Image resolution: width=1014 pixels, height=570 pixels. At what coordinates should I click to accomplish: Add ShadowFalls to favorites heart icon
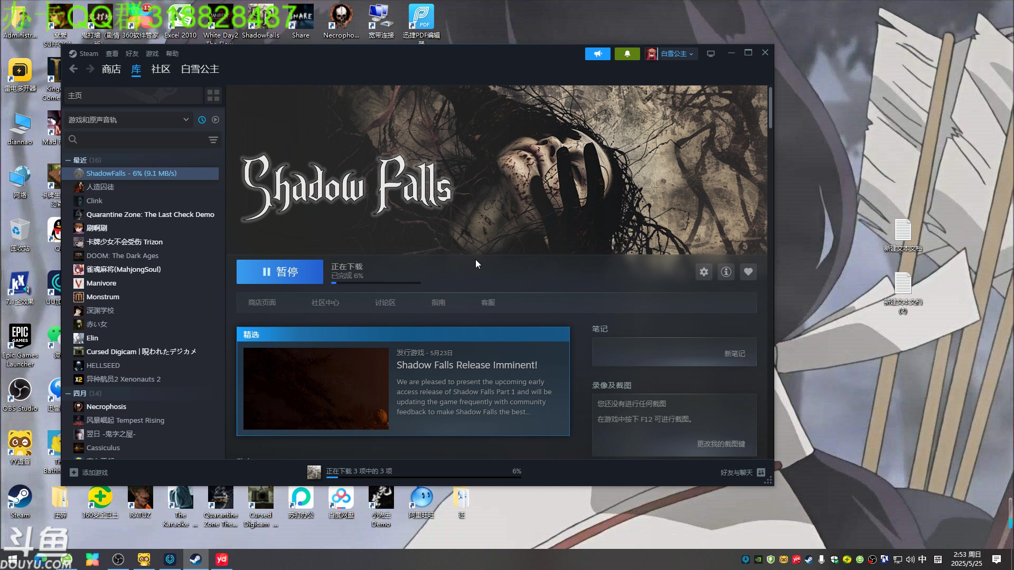pyautogui.click(x=748, y=272)
